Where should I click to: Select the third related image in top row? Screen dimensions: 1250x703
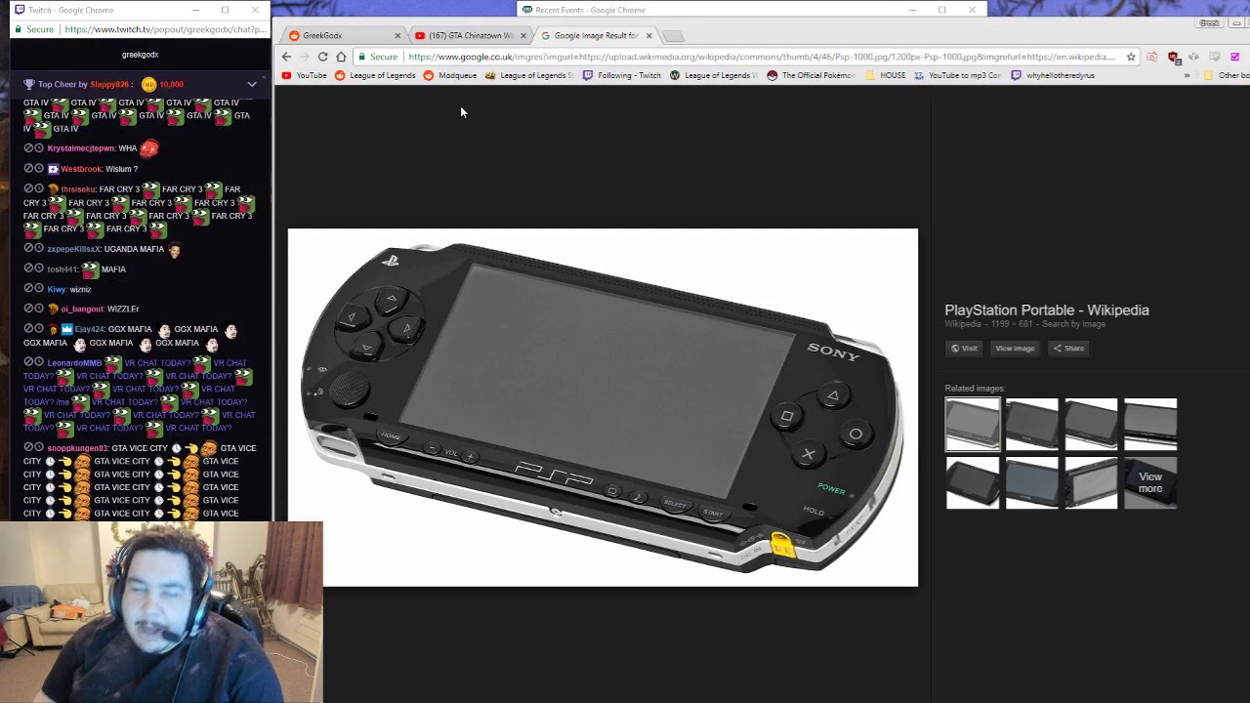1091,424
